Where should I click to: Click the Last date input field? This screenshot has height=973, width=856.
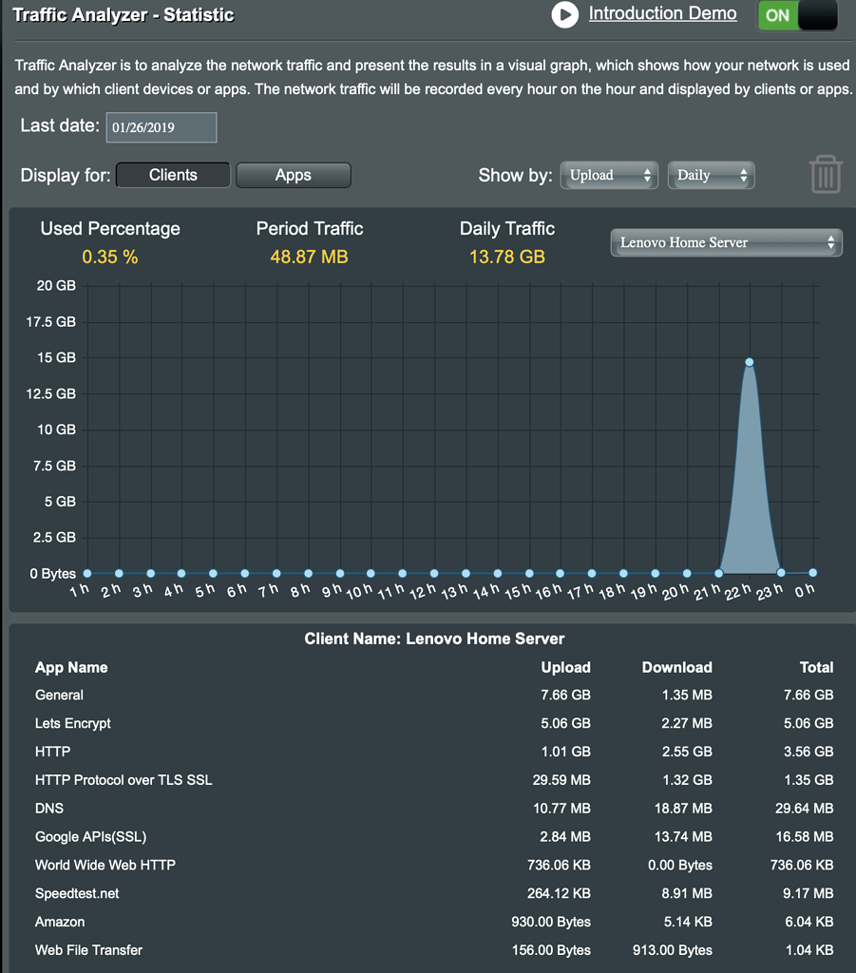(x=162, y=127)
